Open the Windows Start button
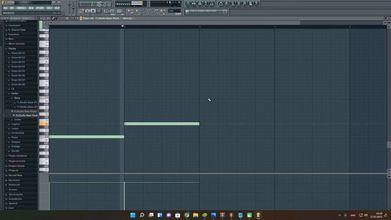 tap(133, 215)
